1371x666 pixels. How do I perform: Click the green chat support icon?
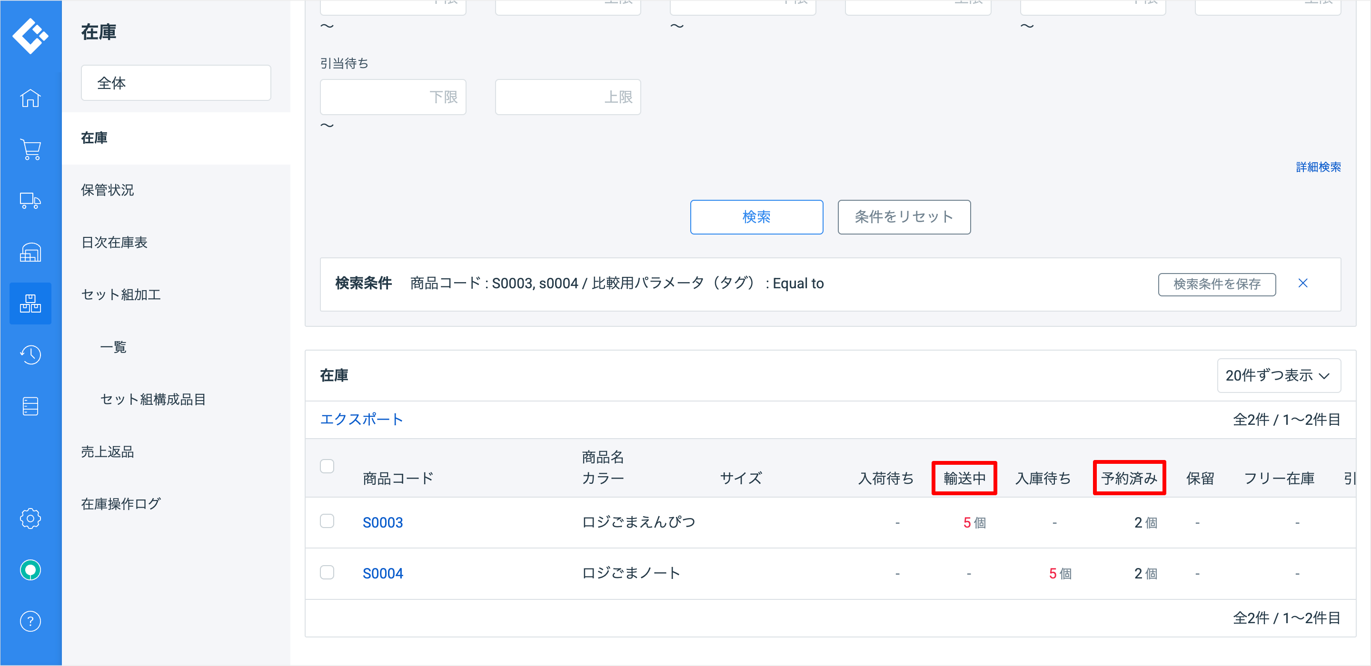coord(30,570)
